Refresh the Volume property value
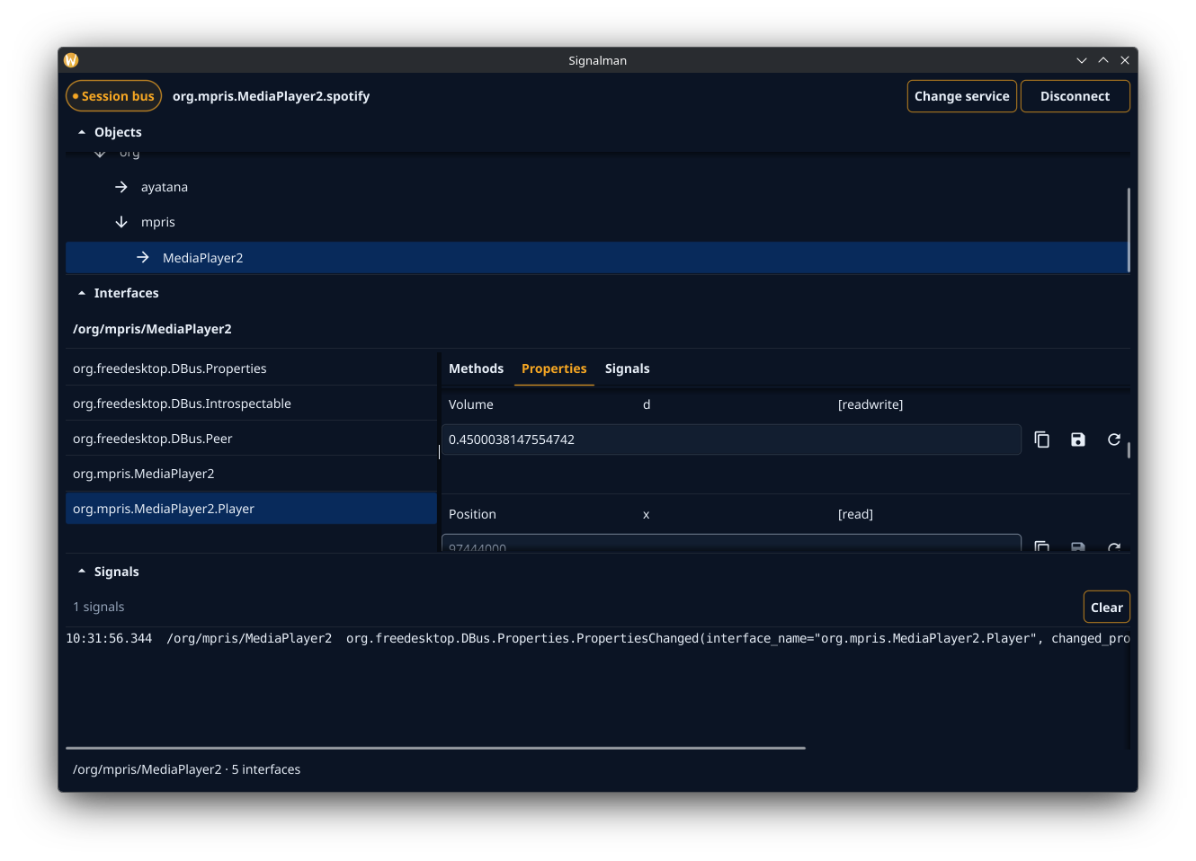This screenshot has width=1196, height=861. pyautogui.click(x=1113, y=439)
